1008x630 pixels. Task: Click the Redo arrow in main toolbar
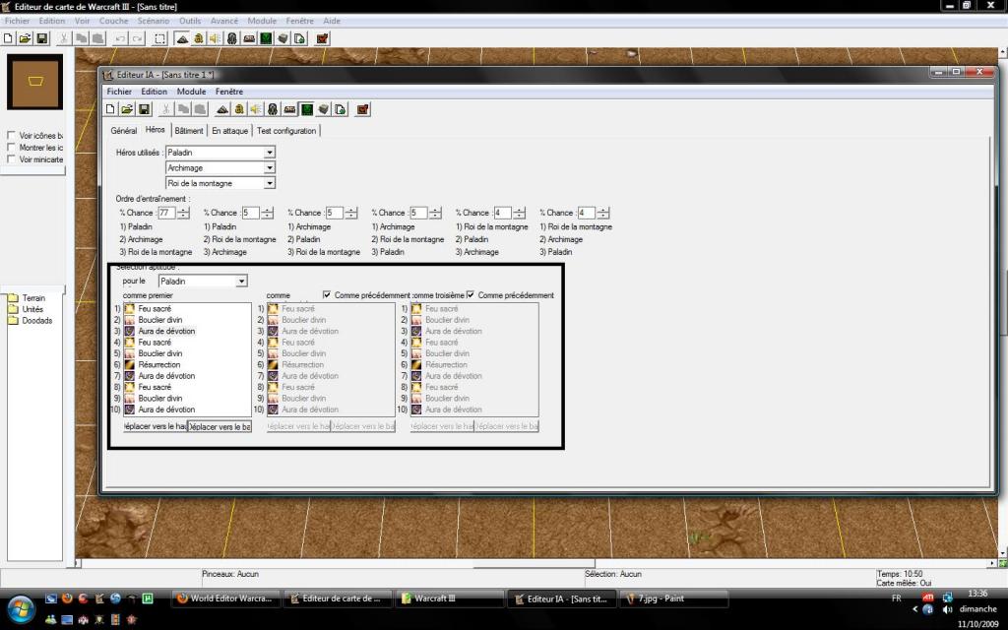pyautogui.click(x=137, y=38)
